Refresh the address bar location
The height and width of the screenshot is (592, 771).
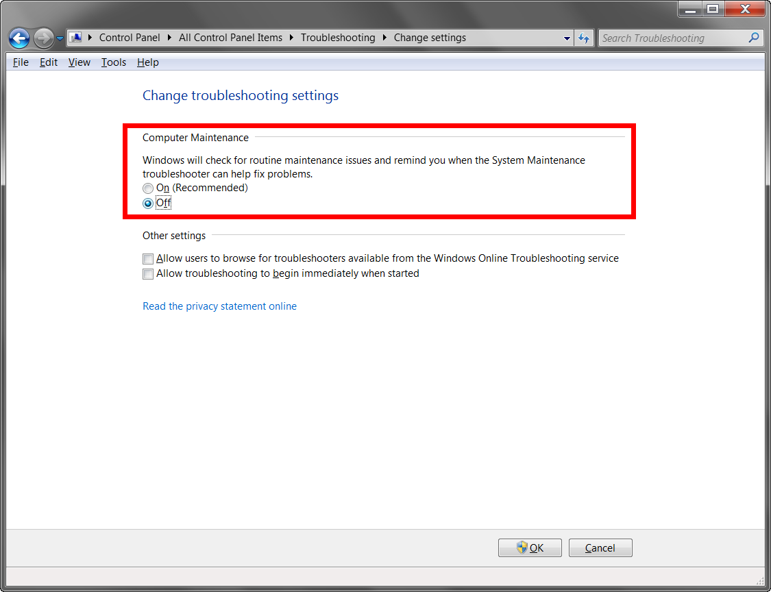pos(584,38)
